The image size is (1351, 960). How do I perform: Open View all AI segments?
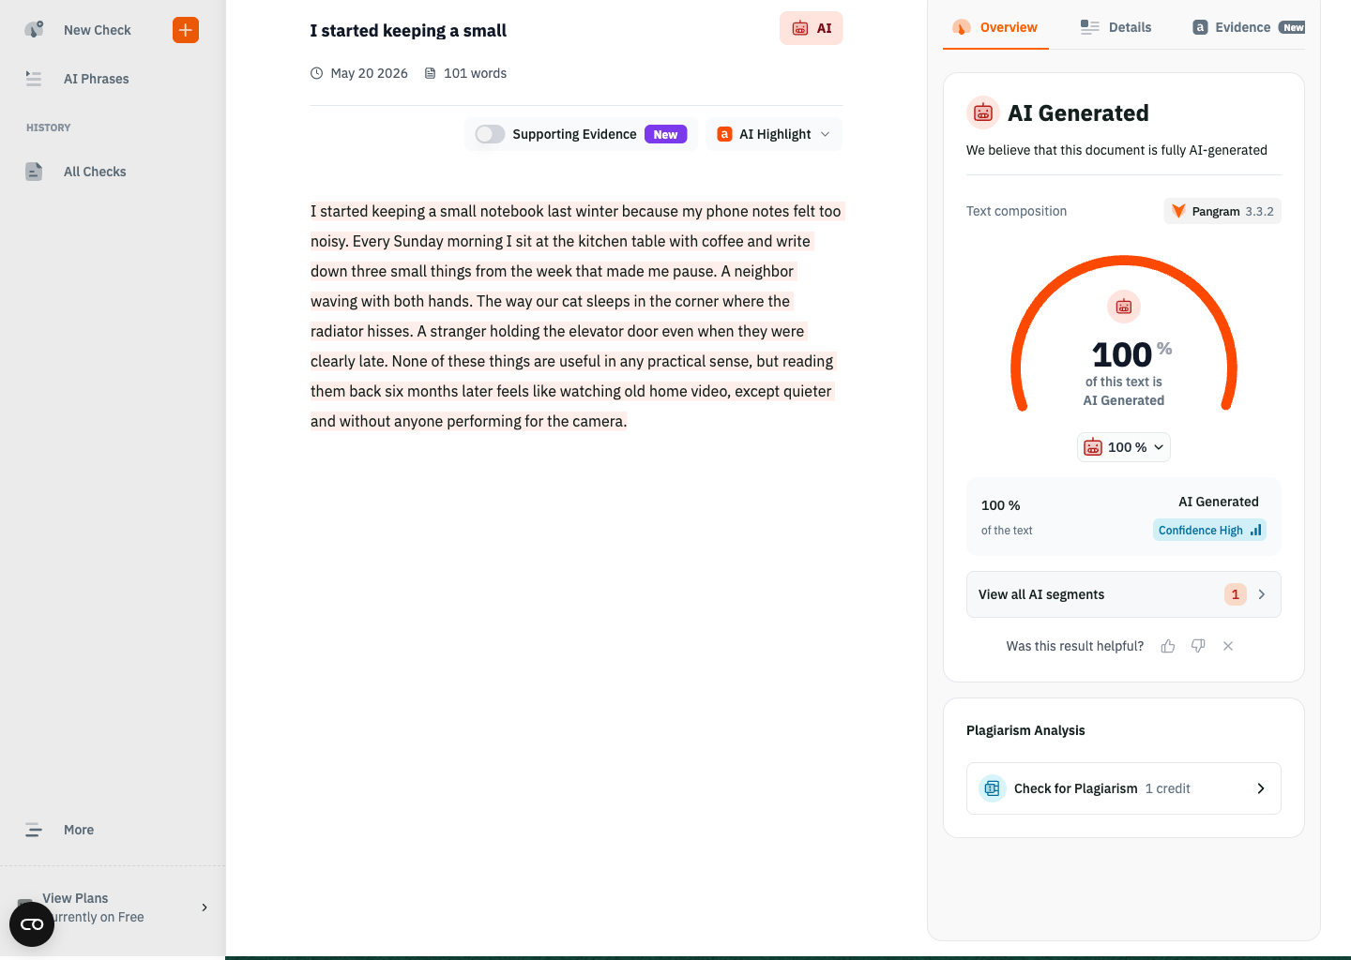click(1124, 594)
